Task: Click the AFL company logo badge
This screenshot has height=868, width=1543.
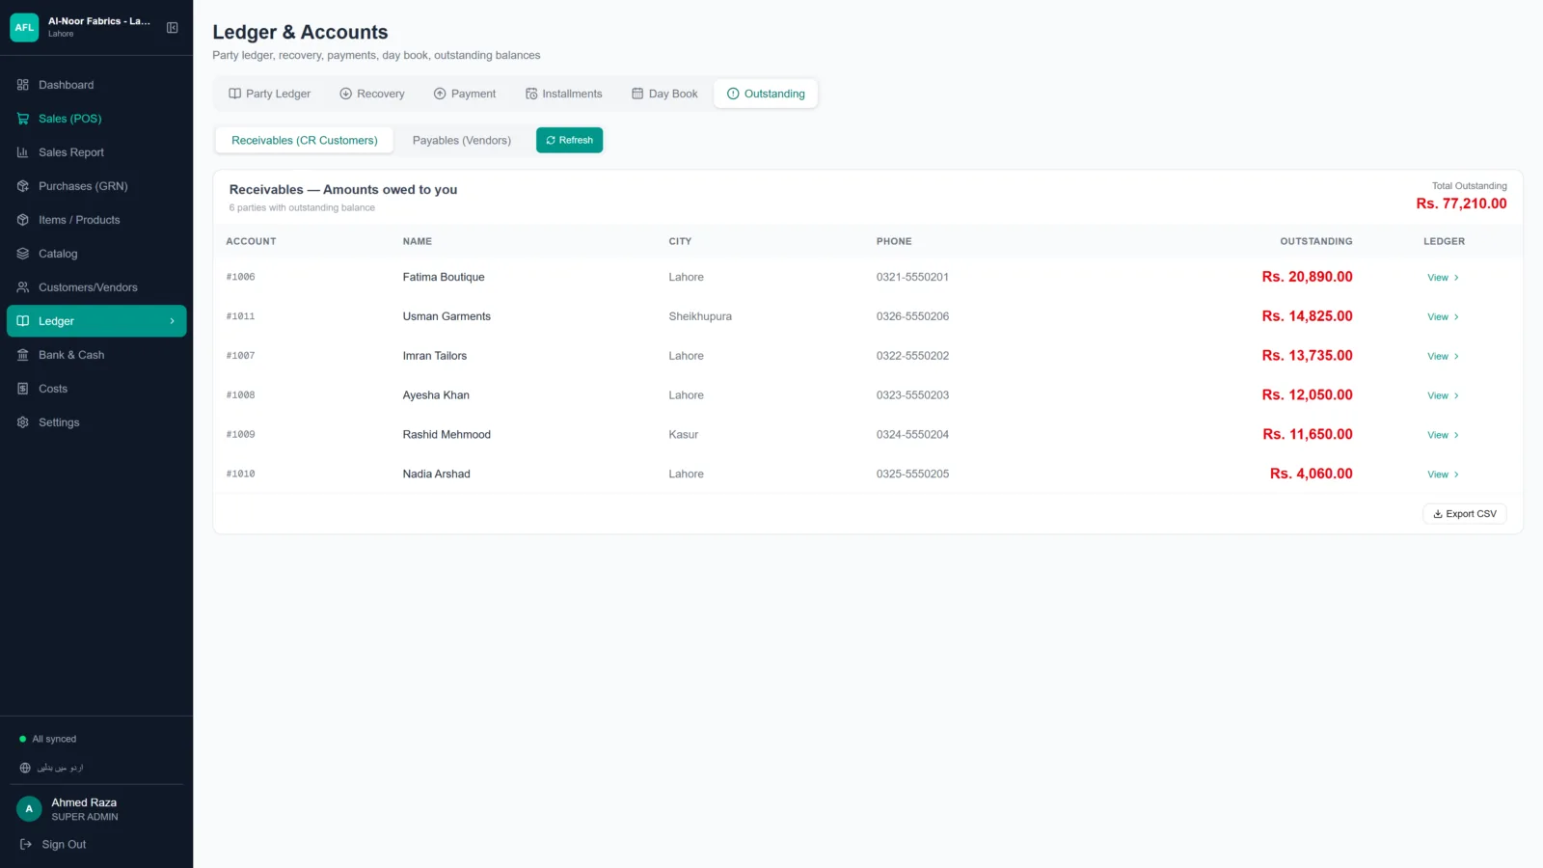Action: [24, 28]
